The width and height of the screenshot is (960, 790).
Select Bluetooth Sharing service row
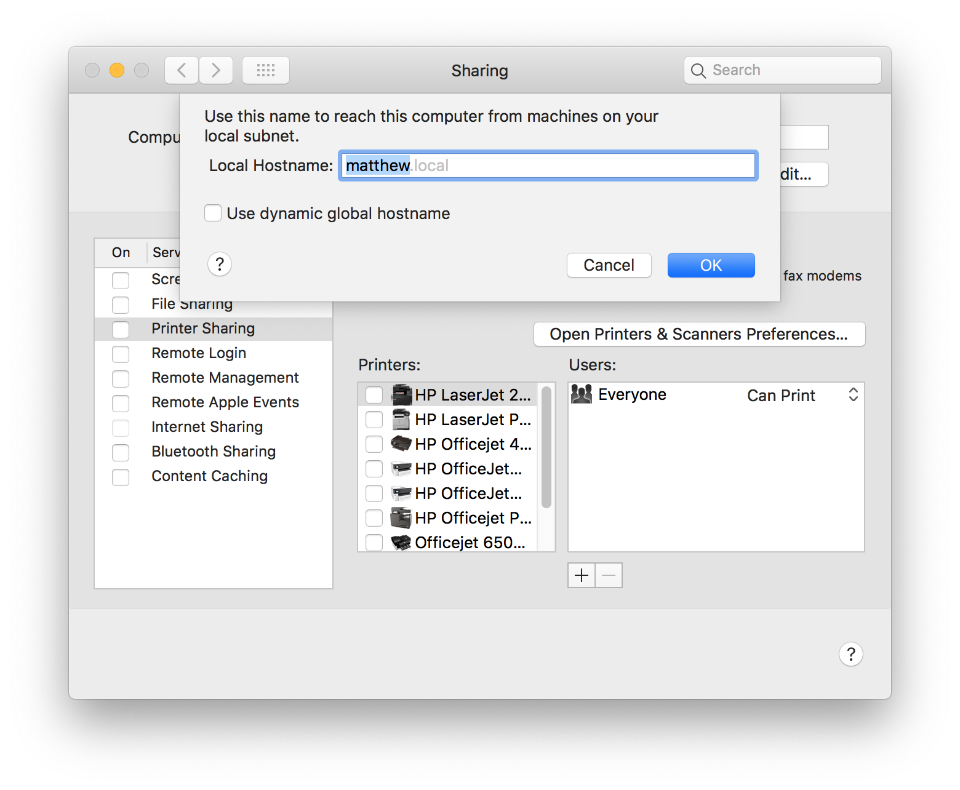point(214,452)
